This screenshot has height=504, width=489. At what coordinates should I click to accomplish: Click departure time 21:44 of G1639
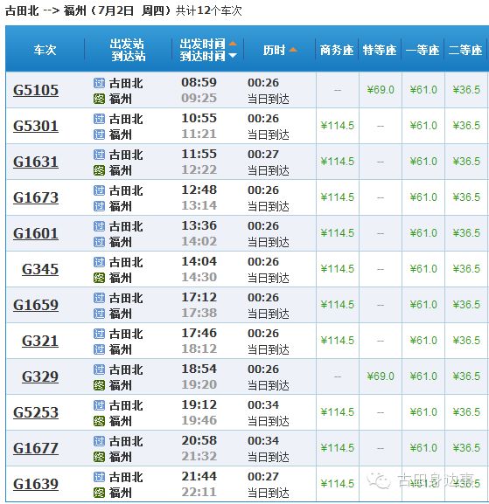pos(199,476)
